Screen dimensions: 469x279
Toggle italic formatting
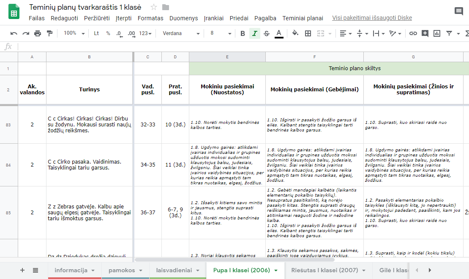point(254,33)
